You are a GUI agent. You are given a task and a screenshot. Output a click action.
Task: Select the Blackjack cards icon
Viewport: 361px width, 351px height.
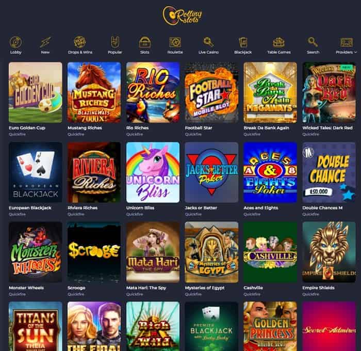243,42
